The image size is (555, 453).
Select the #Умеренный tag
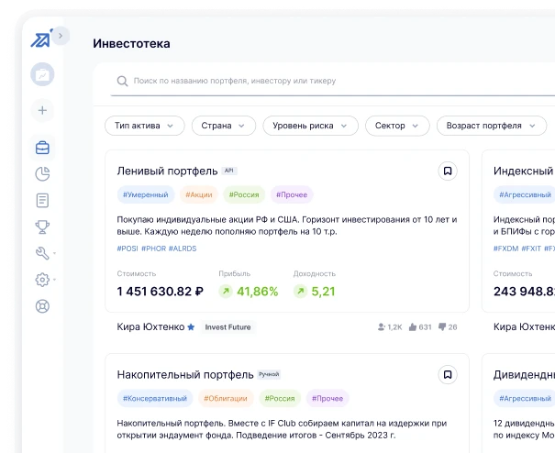pos(146,194)
